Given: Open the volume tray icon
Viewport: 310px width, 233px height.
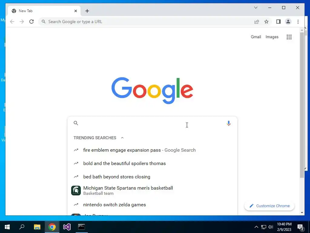Looking at the screenshot, I should (x=271, y=227).
